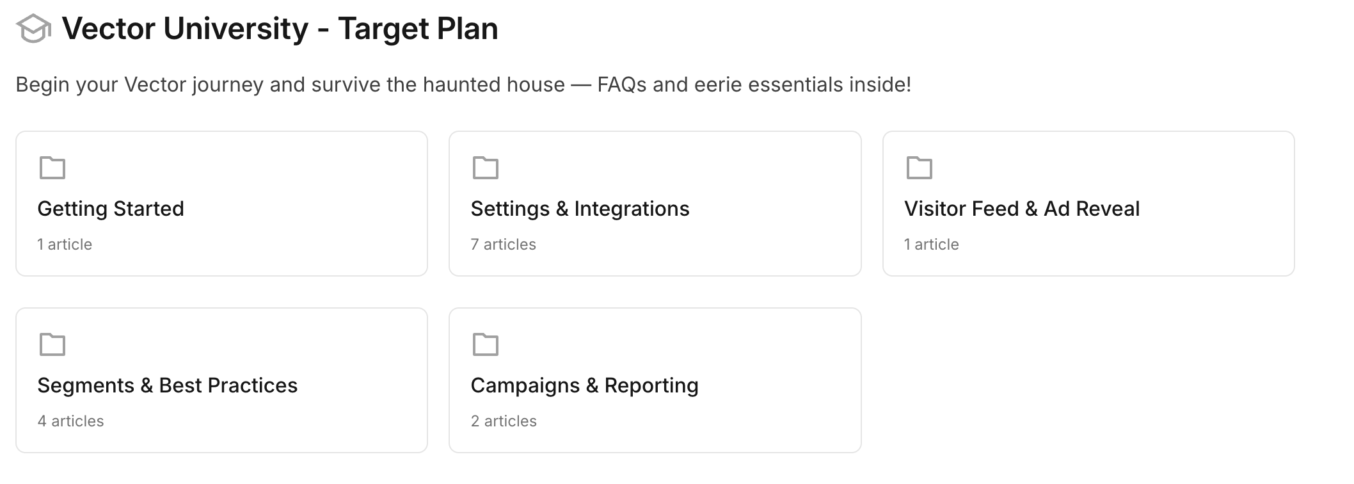Click '2 articles' under Campaigns & Reporting
This screenshot has width=1354, height=484.
504,421
